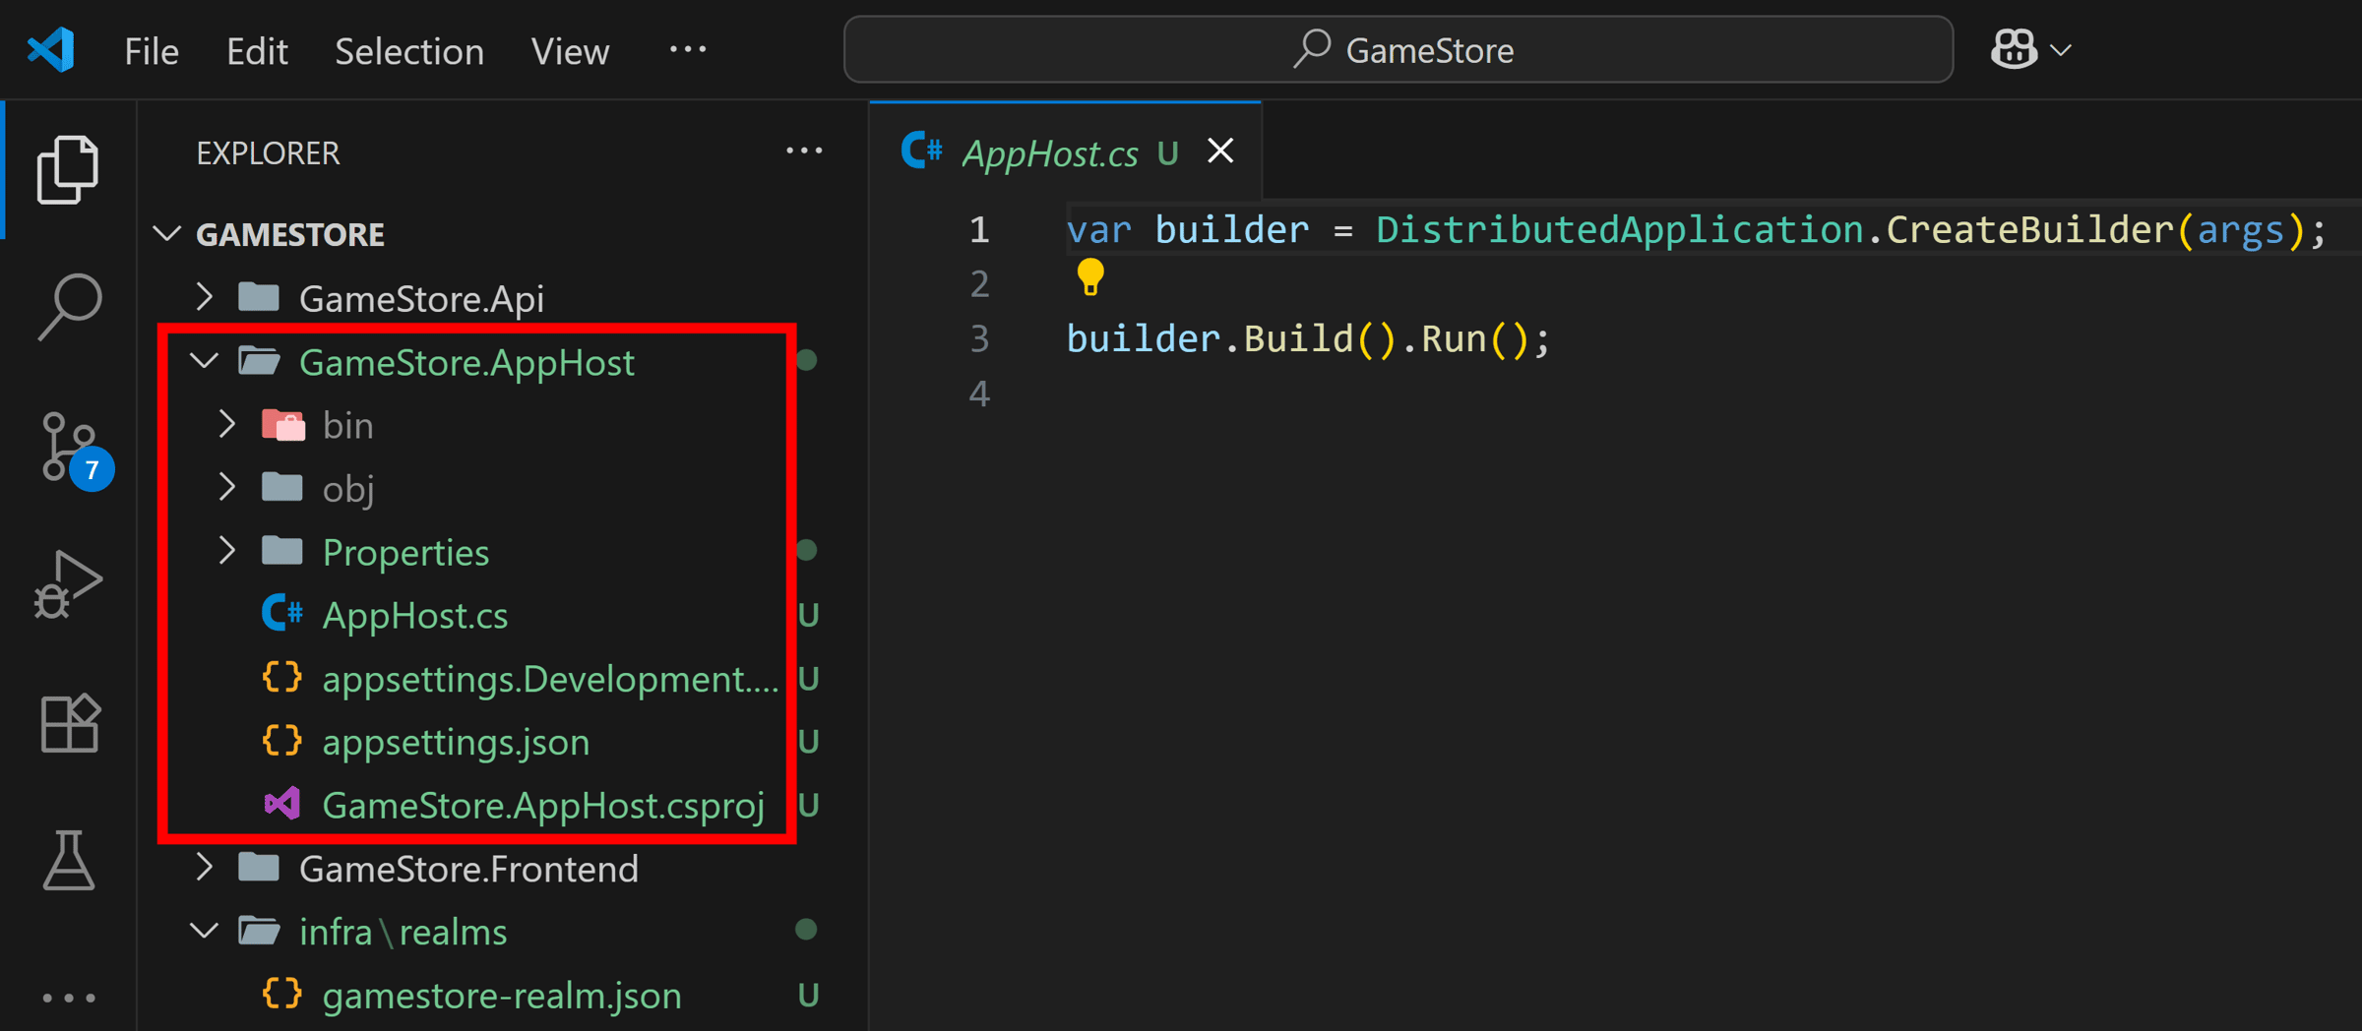Open the Testing flask icon

(69, 861)
